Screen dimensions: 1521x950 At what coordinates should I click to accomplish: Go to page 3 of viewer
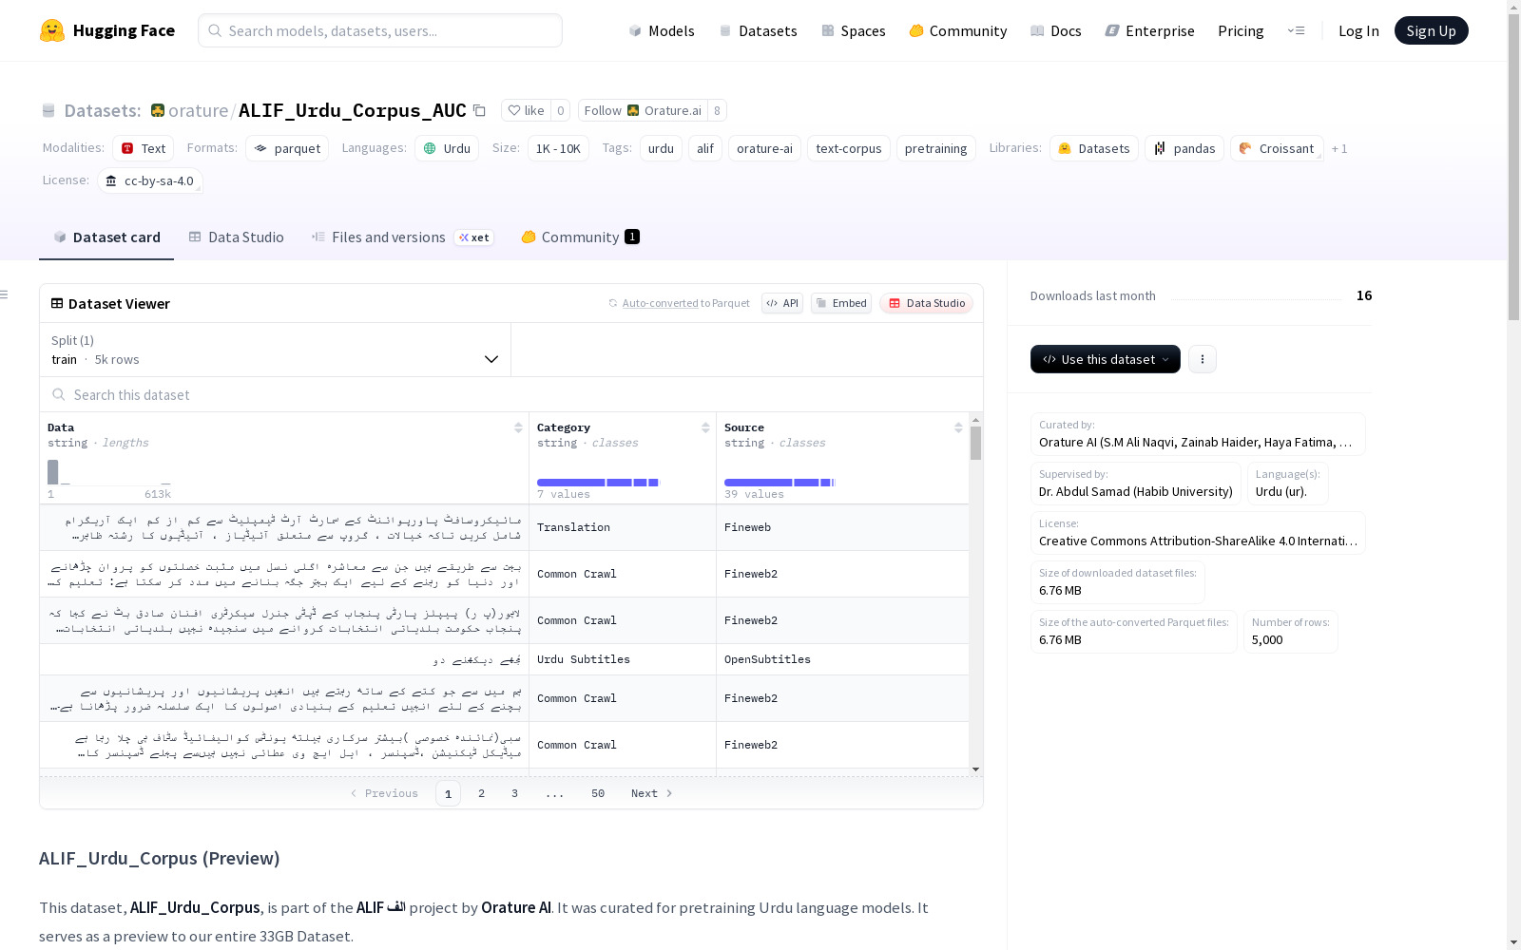click(x=514, y=793)
